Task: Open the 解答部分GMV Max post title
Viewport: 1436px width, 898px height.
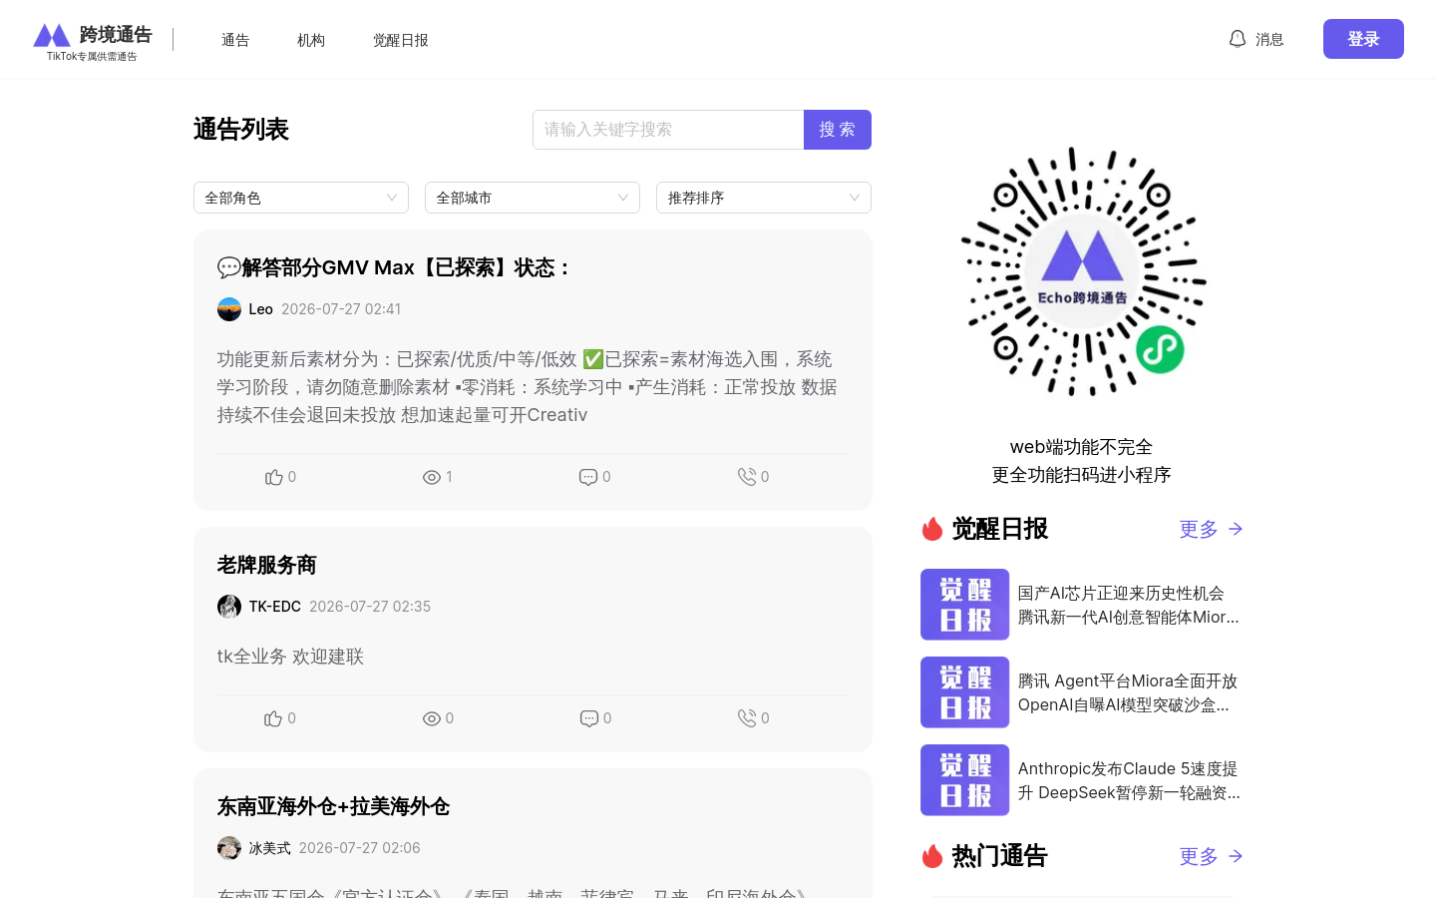Action: 395,267
